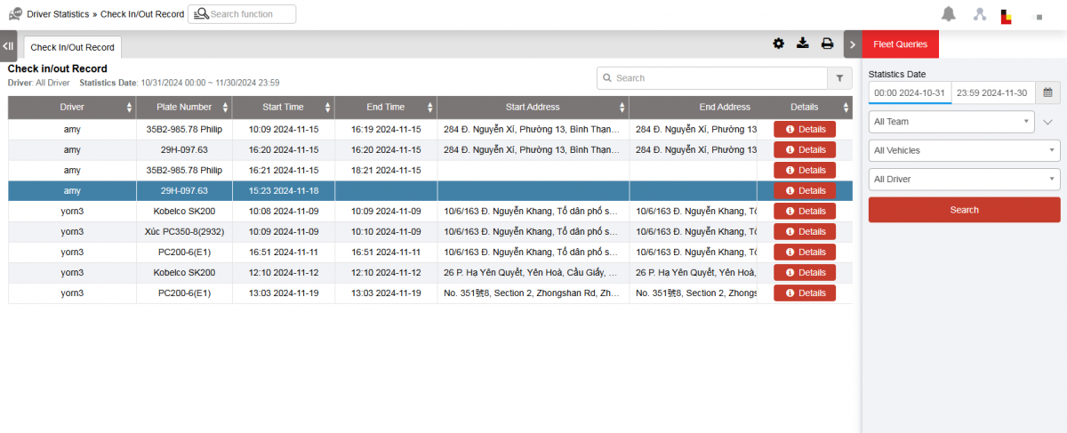Expand the All Team dropdown
Screen dimensions: 1067x433
(951, 122)
